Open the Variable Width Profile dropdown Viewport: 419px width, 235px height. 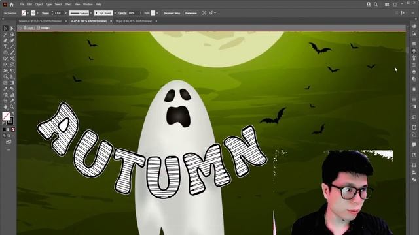point(91,13)
